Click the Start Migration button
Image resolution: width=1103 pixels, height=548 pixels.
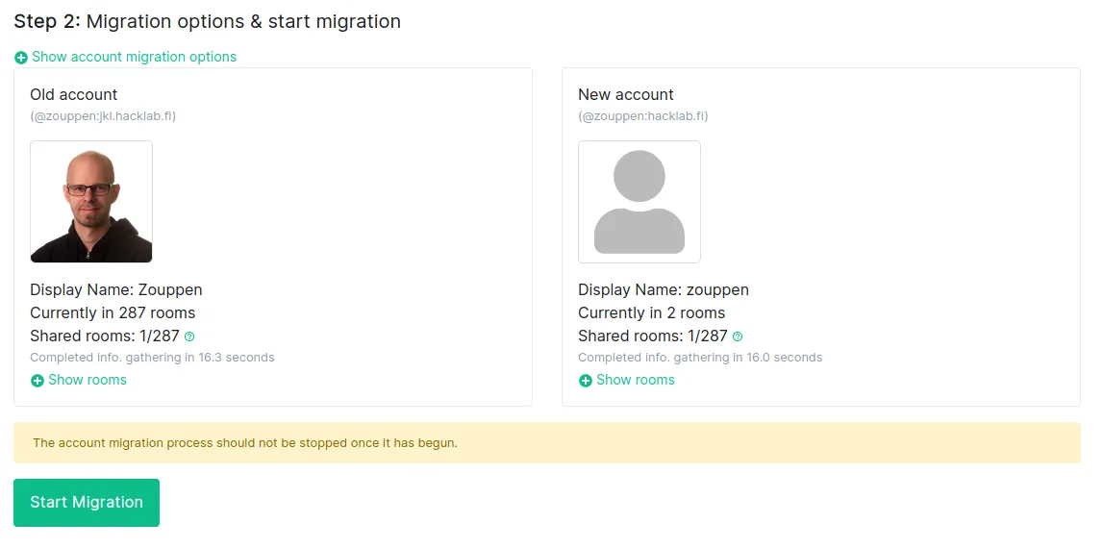click(x=87, y=502)
